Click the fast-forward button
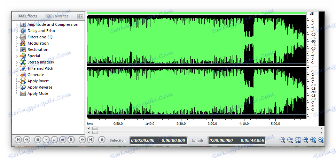The height and width of the screenshot is (158, 336). pyautogui.click(x=82, y=140)
